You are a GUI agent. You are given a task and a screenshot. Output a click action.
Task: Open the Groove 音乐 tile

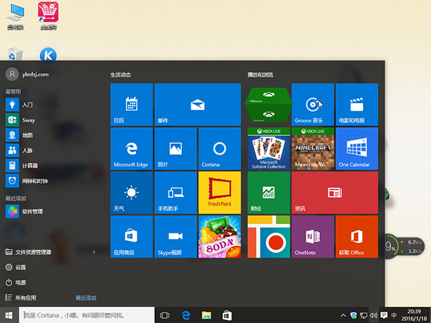[312, 104]
